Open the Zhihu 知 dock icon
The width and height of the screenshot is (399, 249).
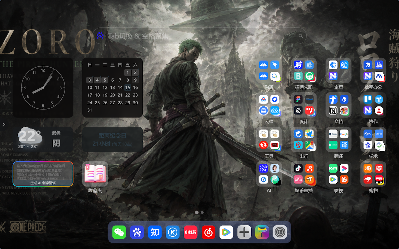coord(155,232)
